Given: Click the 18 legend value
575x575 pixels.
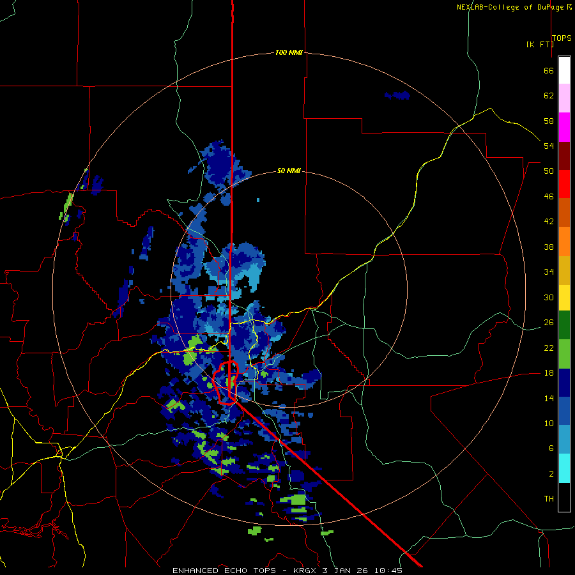Looking at the screenshot, I should pyautogui.click(x=549, y=373).
